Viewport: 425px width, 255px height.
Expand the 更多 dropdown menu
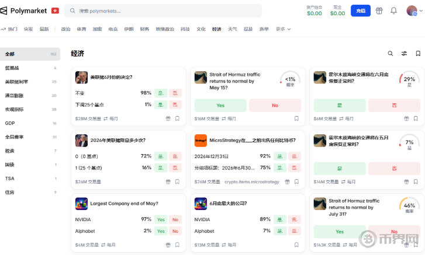point(284,29)
